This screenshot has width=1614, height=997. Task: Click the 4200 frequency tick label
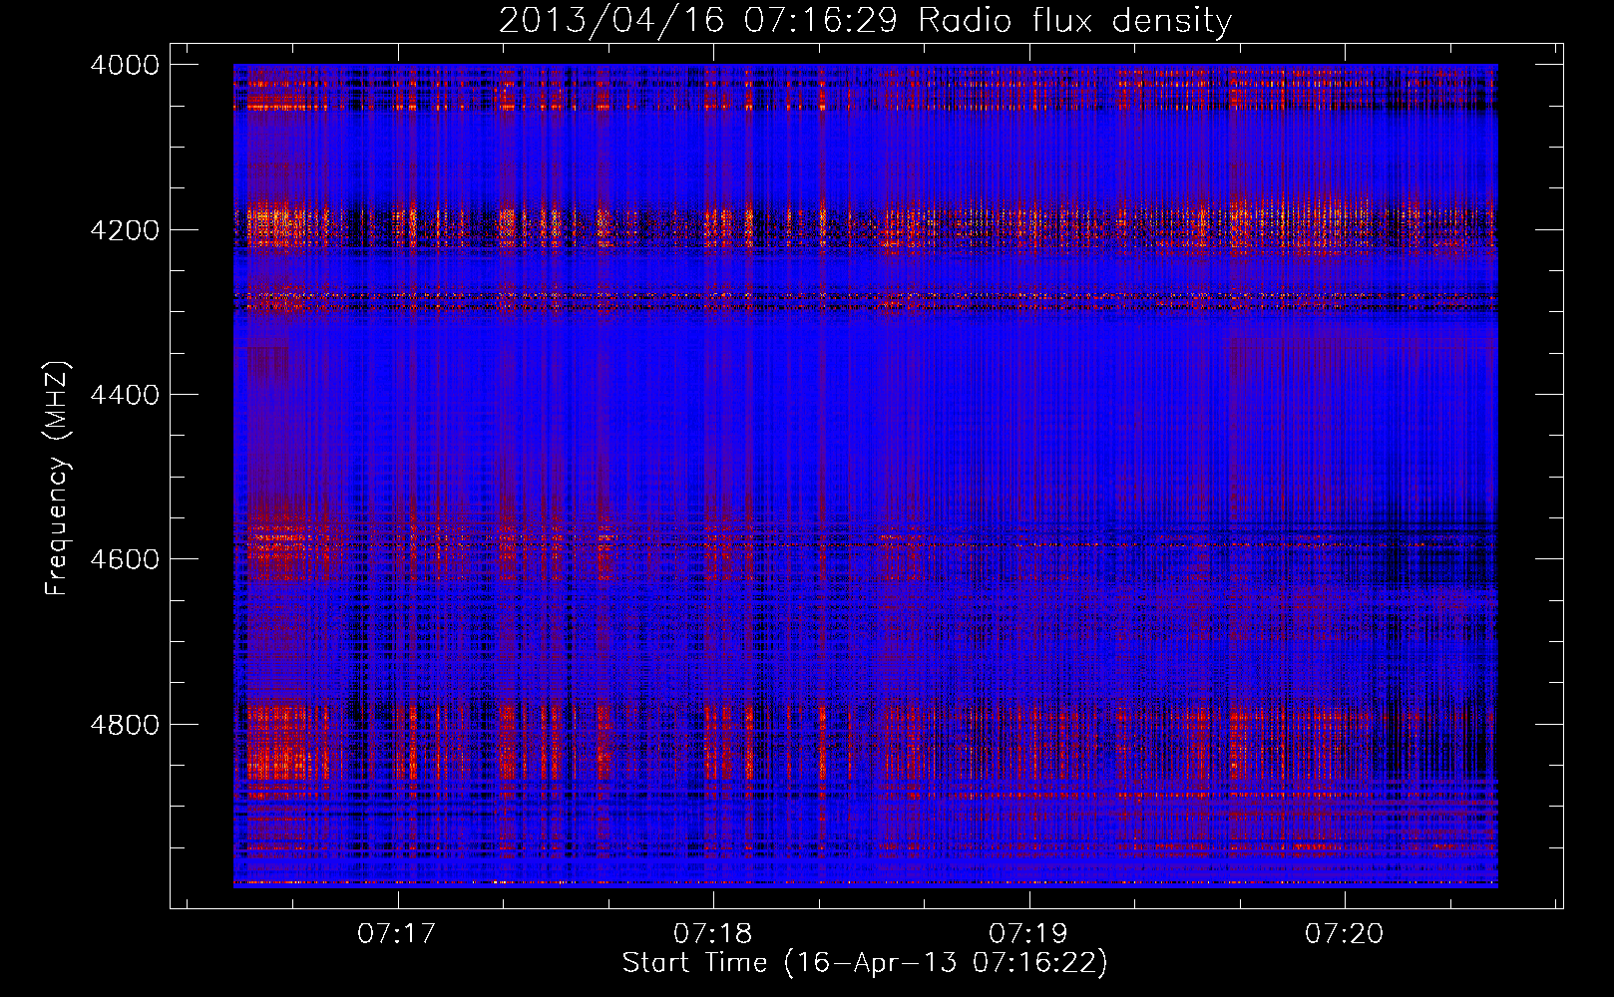pos(125,230)
